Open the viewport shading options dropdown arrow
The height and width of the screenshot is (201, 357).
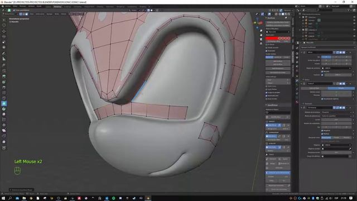point(292,14)
